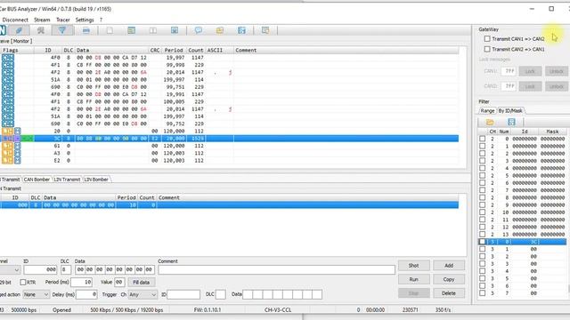This screenshot has height=320, width=570.
Task: Click the blue save disk toolbar icon in main toolbar
Action: (x=241, y=30)
